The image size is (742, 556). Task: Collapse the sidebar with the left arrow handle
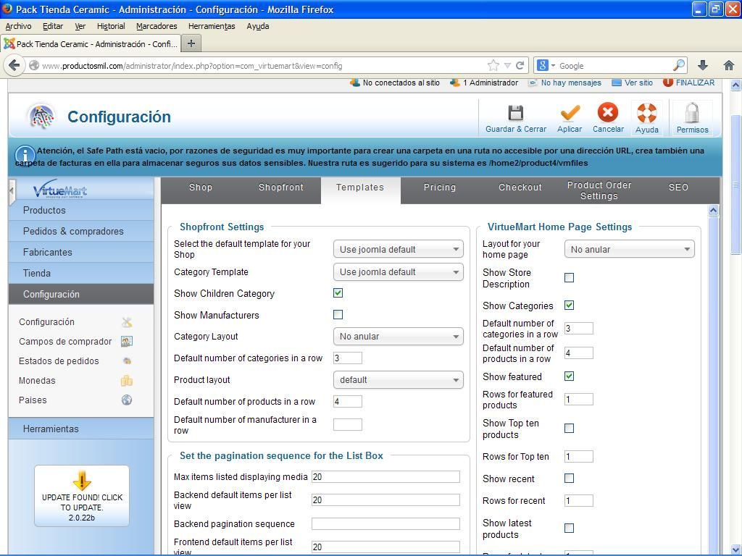[x=12, y=191]
